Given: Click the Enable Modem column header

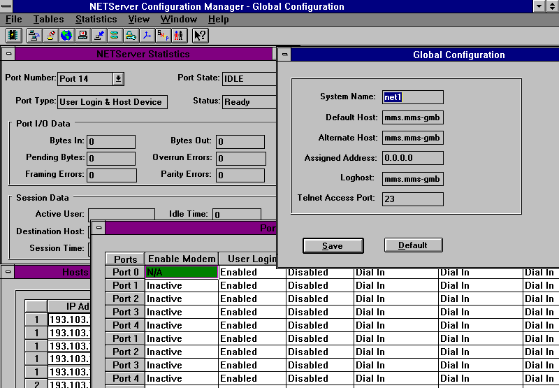Looking at the screenshot, I should [182, 259].
